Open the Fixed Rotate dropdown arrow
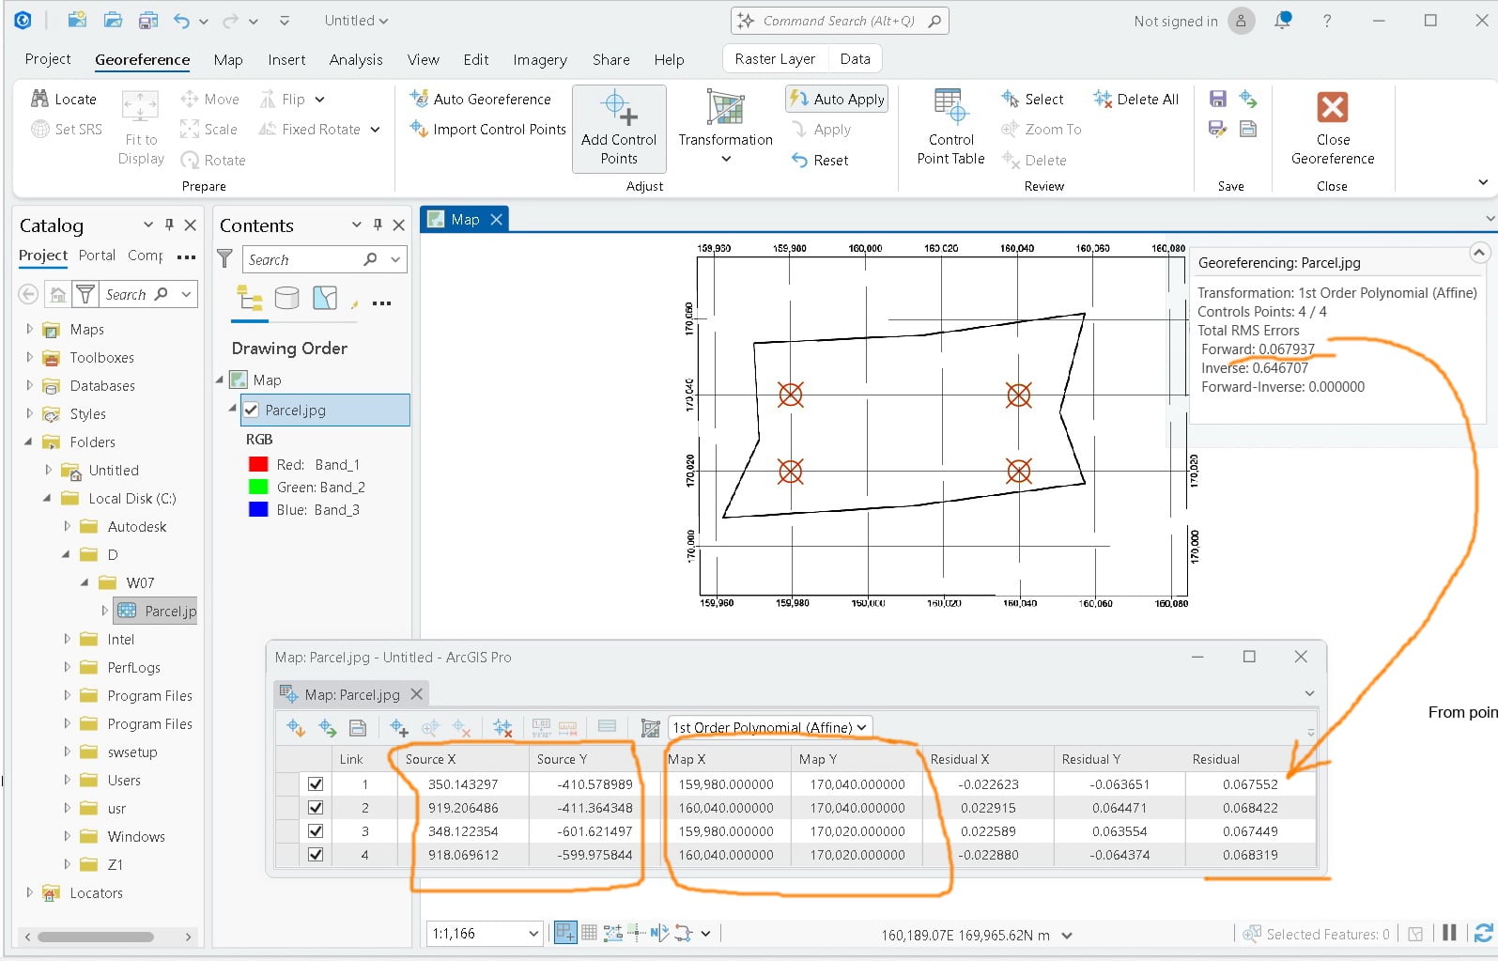 tap(375, 130)
